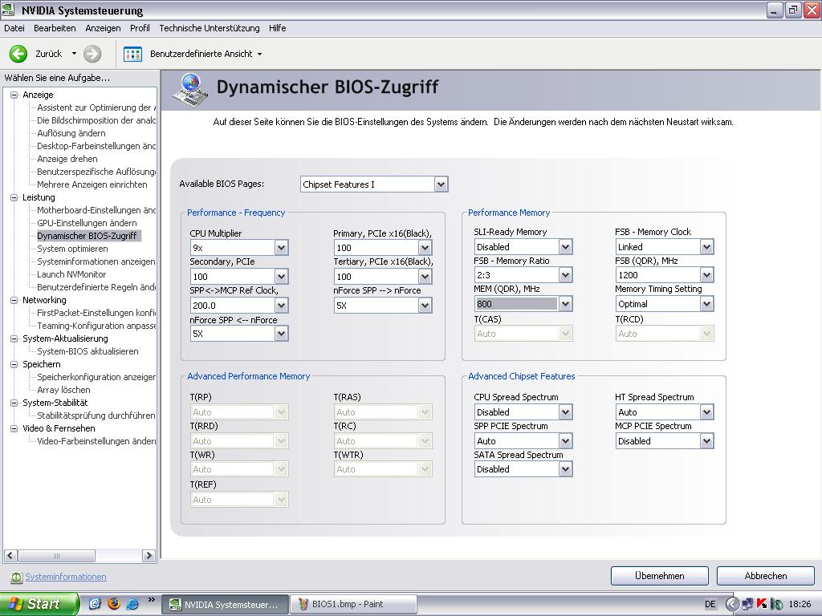The image size is (822, 616).
Task: Open the CPU Spread Spectrum dropdown
Action: click(x=565, y=412)
